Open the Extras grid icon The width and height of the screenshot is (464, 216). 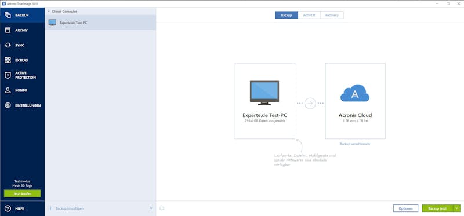coord(8,60)
